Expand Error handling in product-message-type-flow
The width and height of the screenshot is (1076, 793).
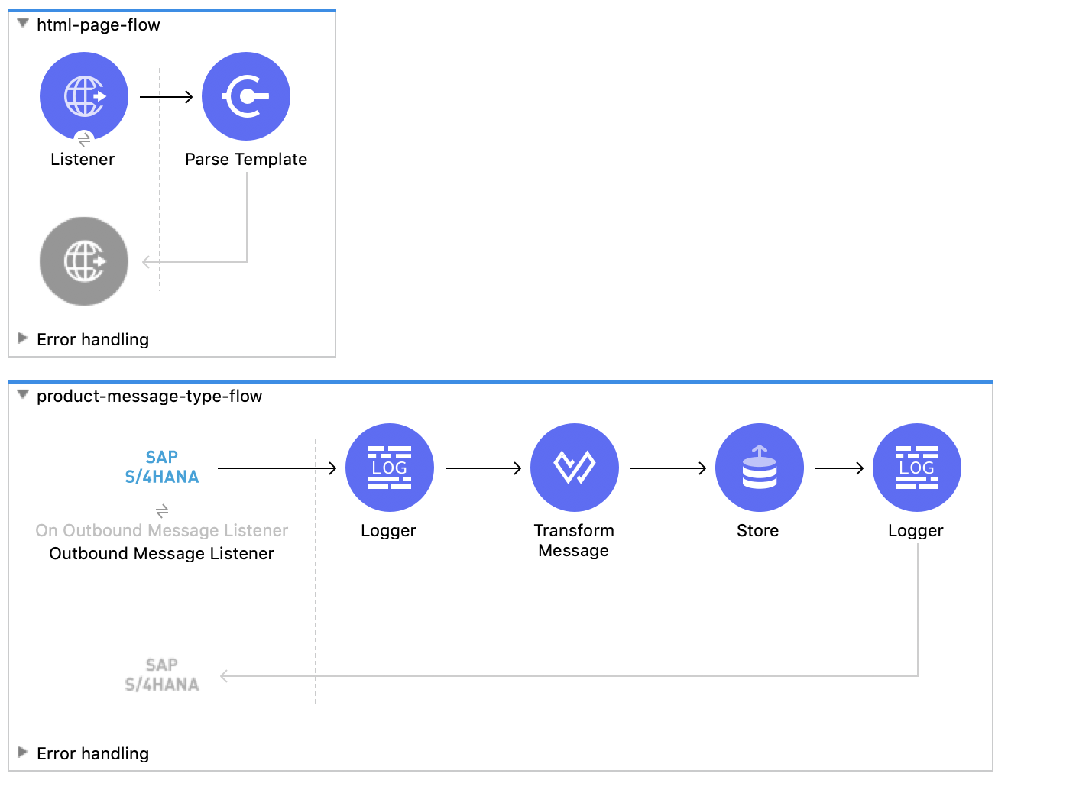click(24, 753)
